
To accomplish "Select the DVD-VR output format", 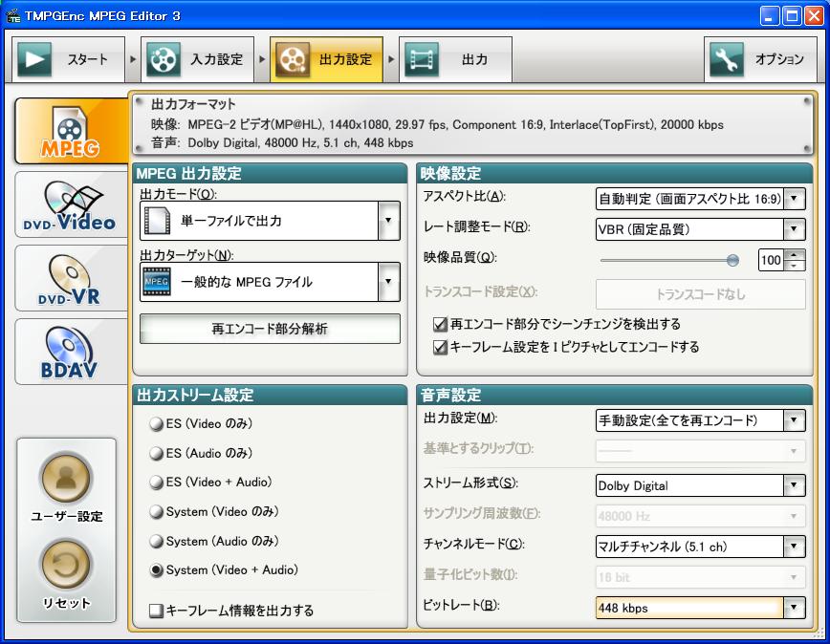I will (71, 277).
